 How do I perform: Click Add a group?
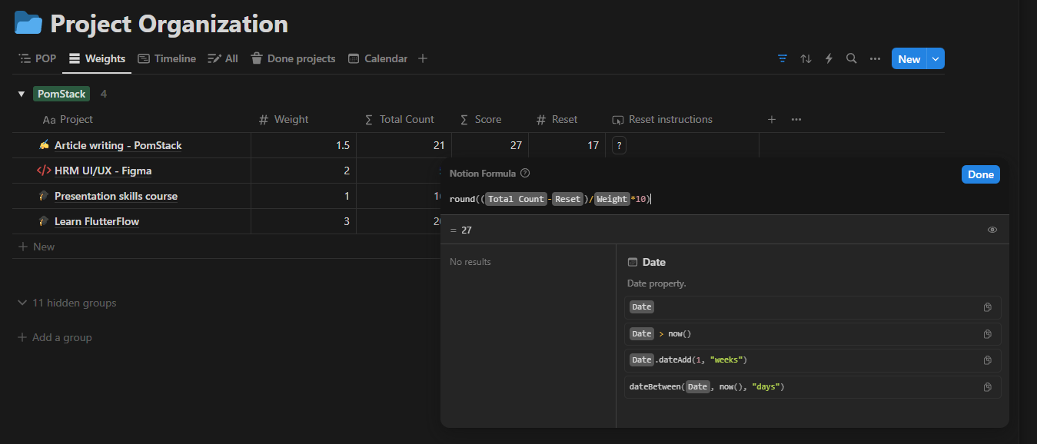point(55,337)
